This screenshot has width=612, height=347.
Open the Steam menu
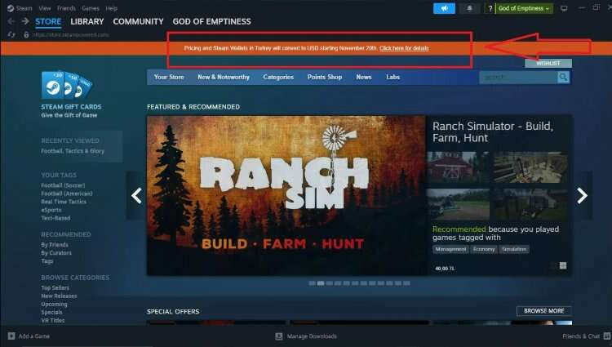(24, 8)
